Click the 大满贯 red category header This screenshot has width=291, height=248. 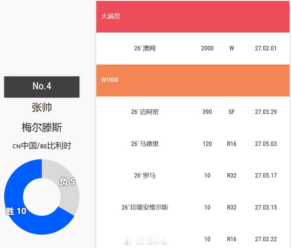[x=193, y=17]
